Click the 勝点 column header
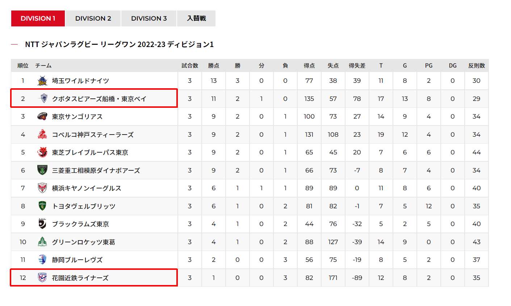 214,65
